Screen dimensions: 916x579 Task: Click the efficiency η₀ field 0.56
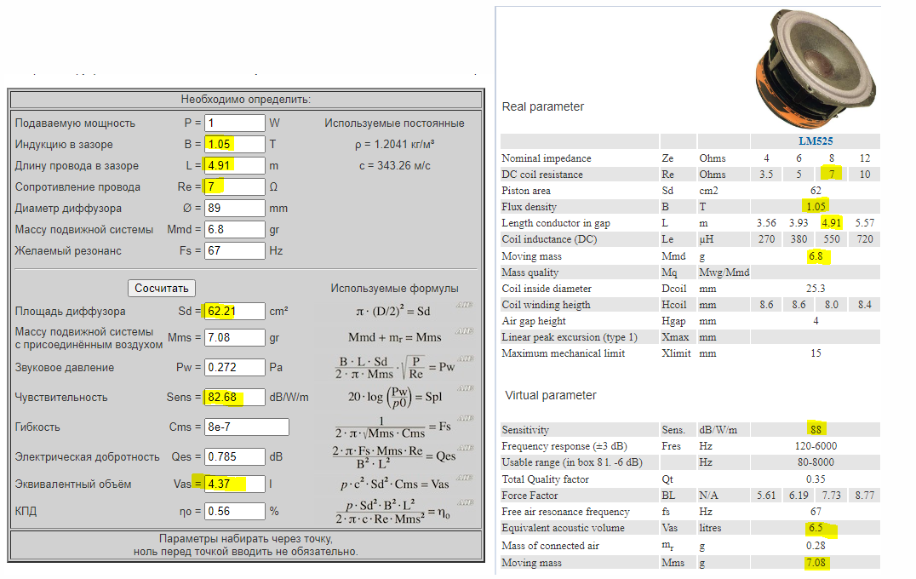(x=235, y=511)
